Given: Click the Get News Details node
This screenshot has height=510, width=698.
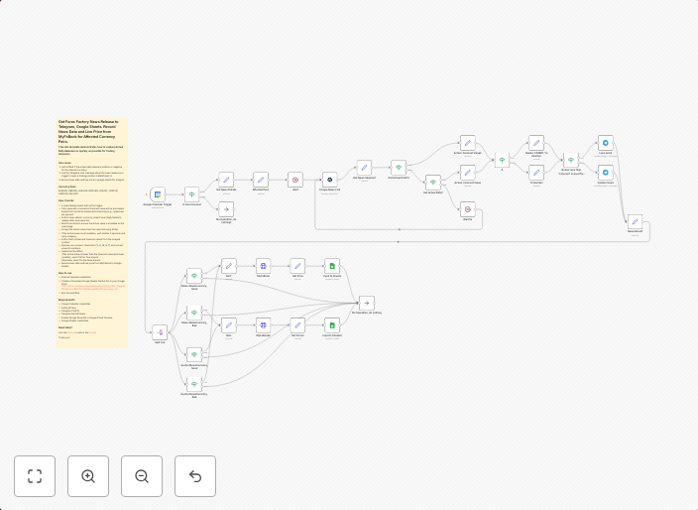Looking at the screenshot, I should tap(226, 180).
